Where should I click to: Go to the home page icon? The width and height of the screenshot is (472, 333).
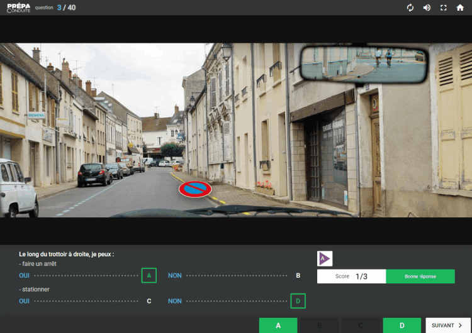click(x=460, y=8)
